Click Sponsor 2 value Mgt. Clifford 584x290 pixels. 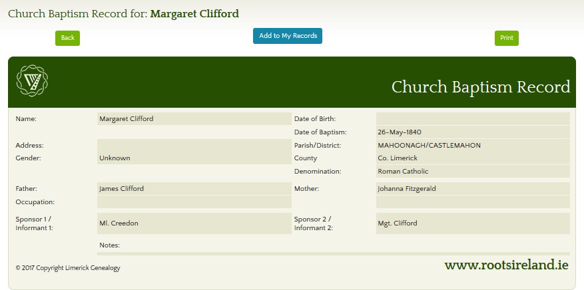pyautogui.click(x=472, y=223)
